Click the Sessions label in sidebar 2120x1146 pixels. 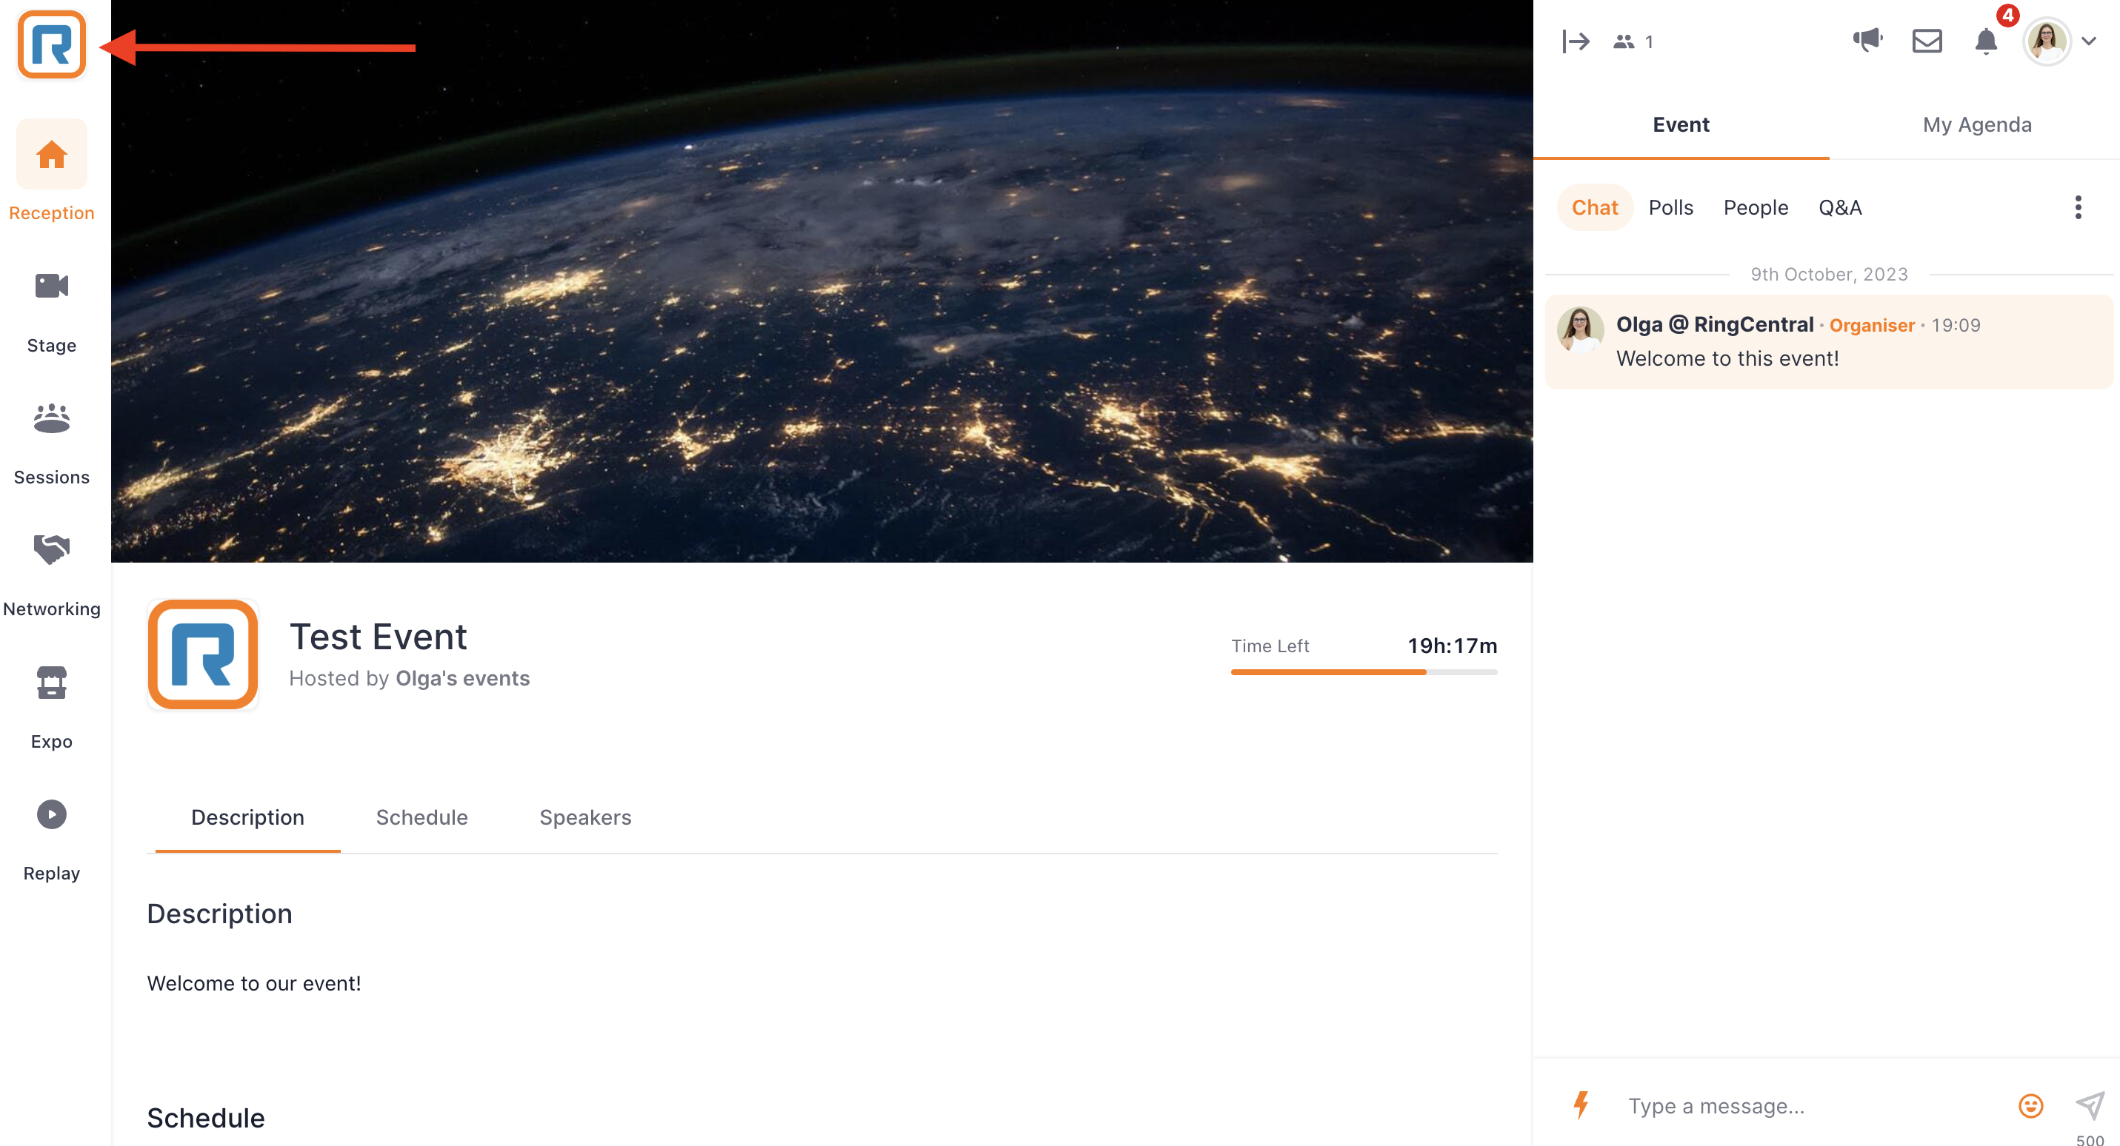(52, 477)
